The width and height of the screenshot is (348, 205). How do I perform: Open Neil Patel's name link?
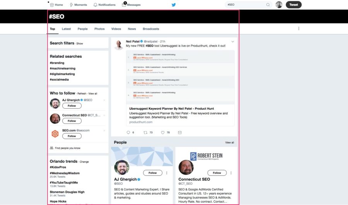(x=133, y=41)
